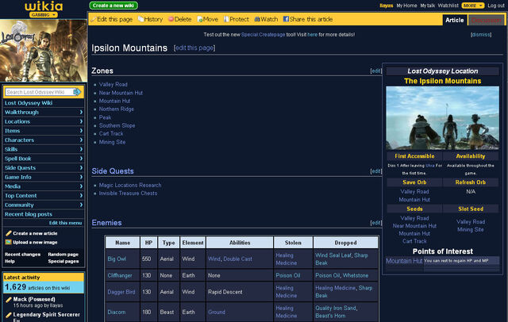Click pencil icon next to Mack (Possessed)
The width and height of the screenshot is (508, 322).
pyautogui.click(x=9, y=300)
